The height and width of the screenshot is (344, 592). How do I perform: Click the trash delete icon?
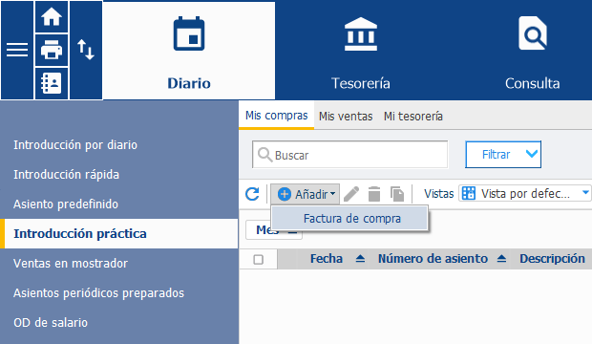click(374, 194)
